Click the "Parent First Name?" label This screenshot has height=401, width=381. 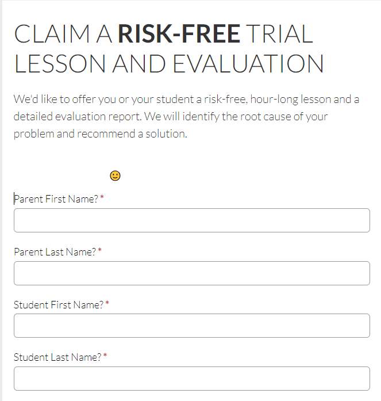coord(56,199)
